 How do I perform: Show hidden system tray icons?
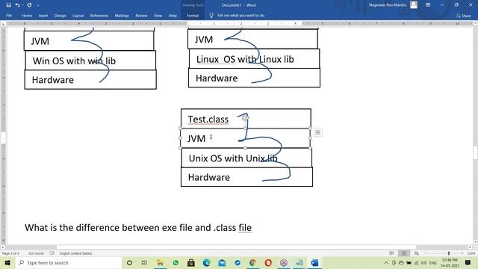tap(386, 262)
